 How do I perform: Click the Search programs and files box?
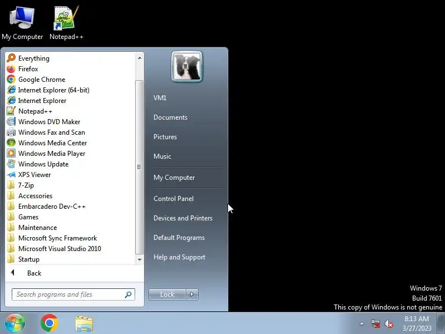click(x=73, y=294)
